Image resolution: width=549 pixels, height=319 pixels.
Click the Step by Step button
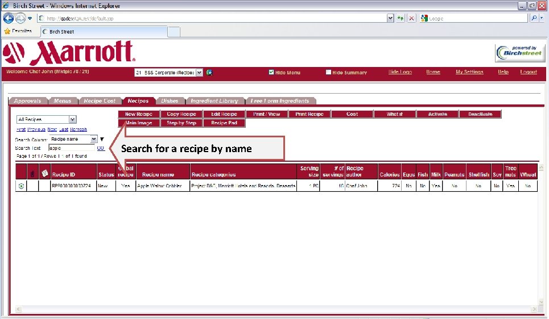coord(181,123)
